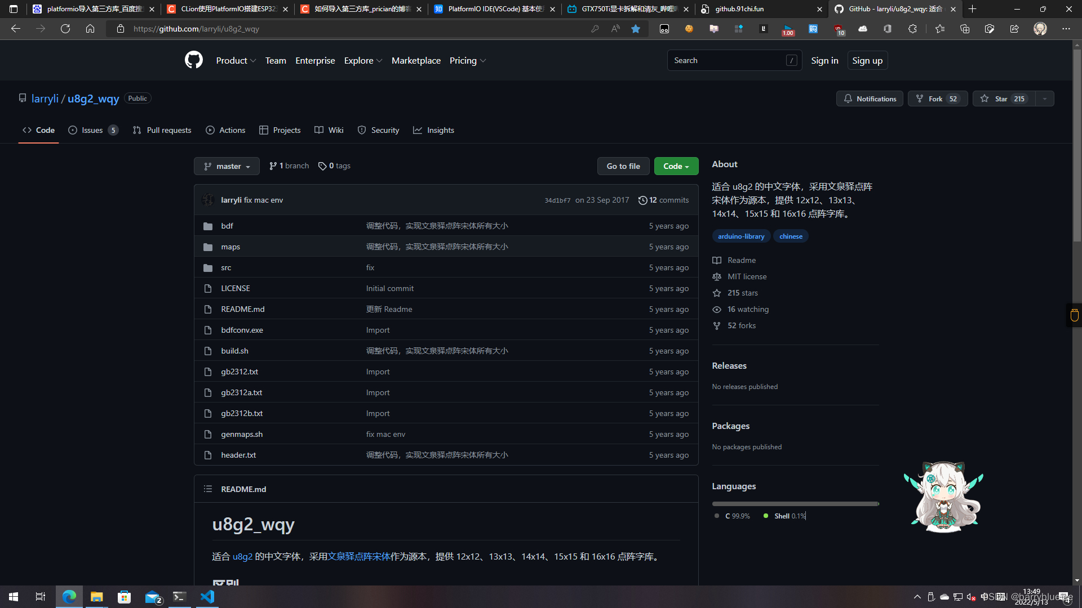Open browser home page icon
The image size is (1082, 608).
[x=90, y=29]
